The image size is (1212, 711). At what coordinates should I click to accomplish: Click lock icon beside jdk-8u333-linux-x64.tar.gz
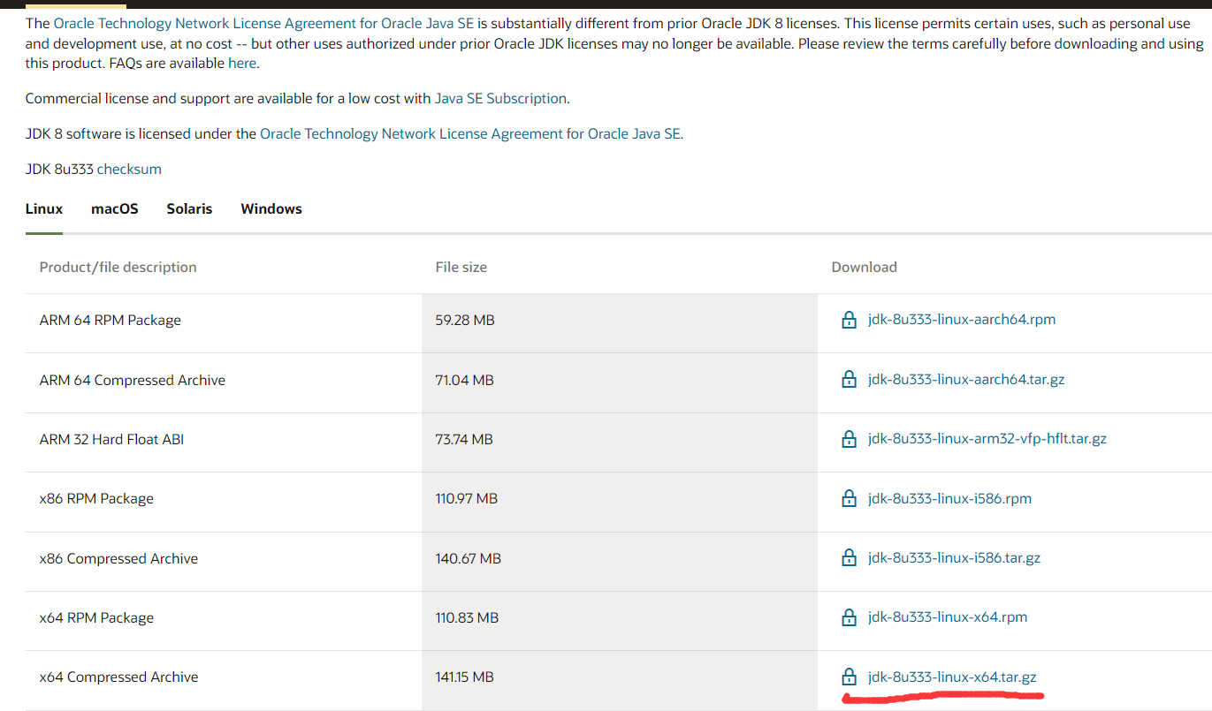[x=849, y=677]
